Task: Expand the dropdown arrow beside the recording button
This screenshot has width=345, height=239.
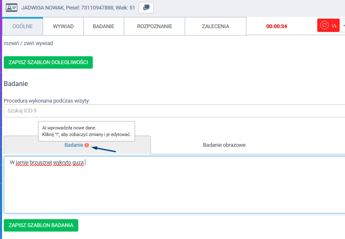Action: (343, 26)
